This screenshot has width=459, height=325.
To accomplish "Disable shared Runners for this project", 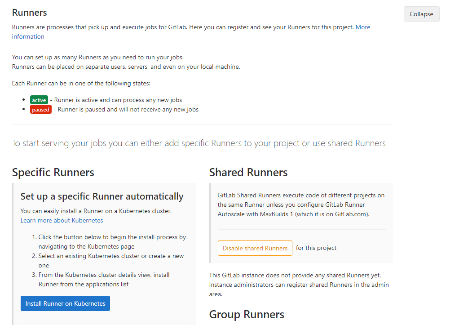I will [x=255, y=248].
